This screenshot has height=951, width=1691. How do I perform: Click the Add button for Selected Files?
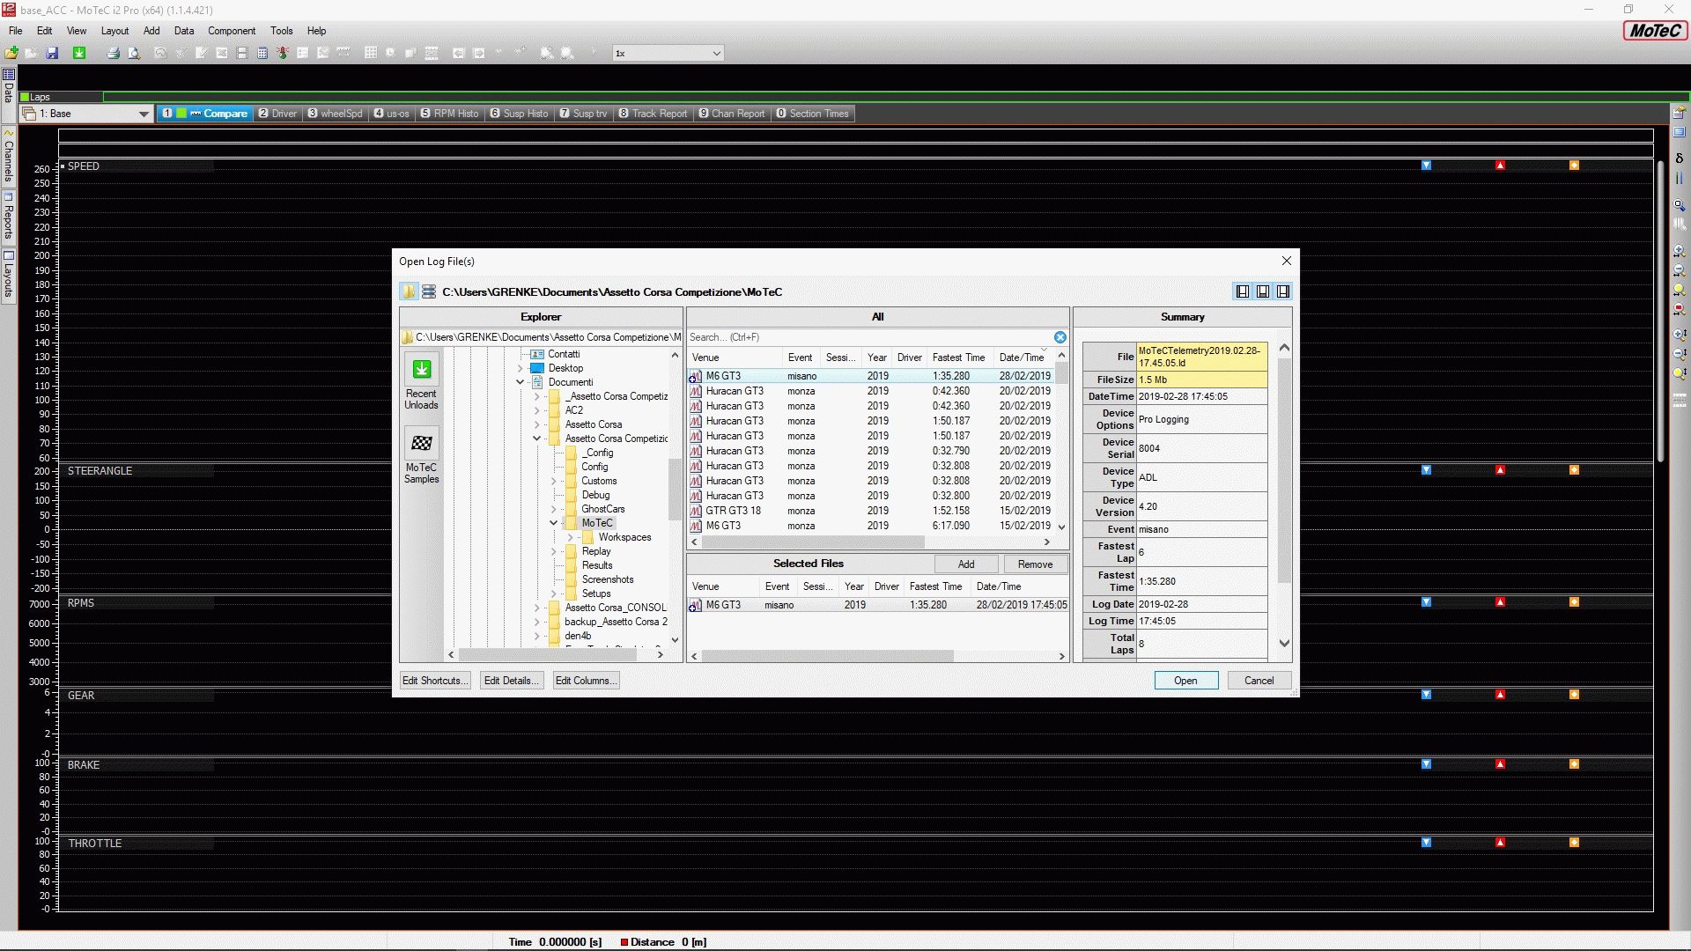click(x=966, y=564)
